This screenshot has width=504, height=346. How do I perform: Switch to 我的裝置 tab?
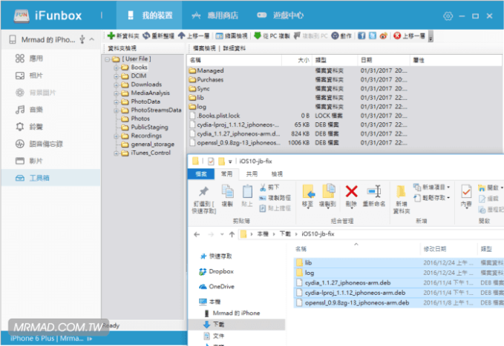point(149,15)
